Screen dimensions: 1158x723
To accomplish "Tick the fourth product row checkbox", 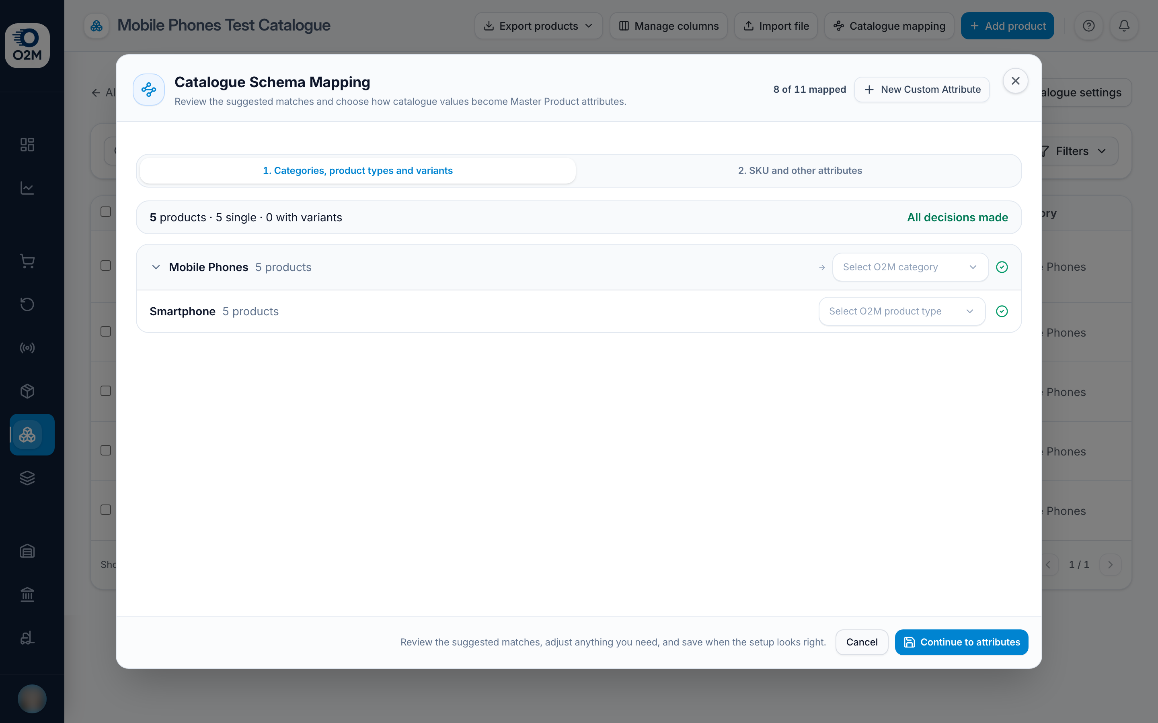I will pos(106,450).
